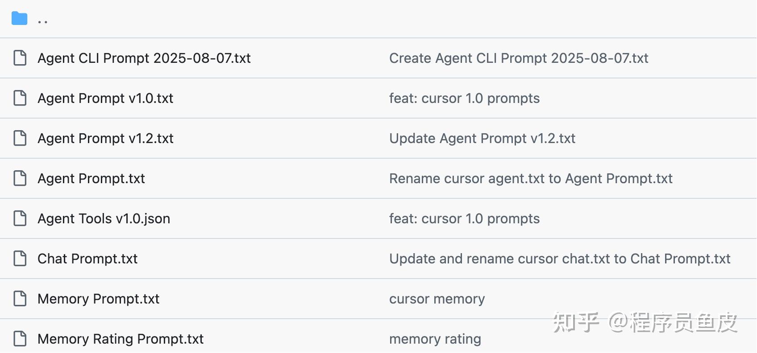View commit 'Create Agent CLI Prompt 2025-08-07.txt'
The image size is (757, 353).
coord(519,58)
